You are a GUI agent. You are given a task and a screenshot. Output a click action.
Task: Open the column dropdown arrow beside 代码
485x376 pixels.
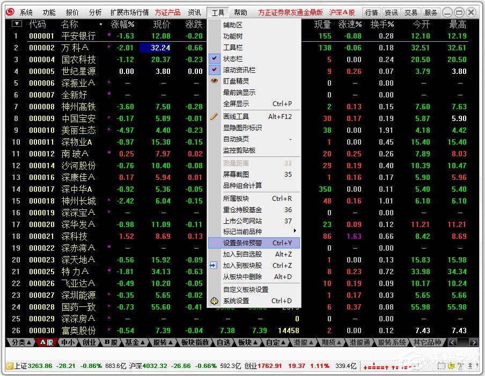click(17, 24)
